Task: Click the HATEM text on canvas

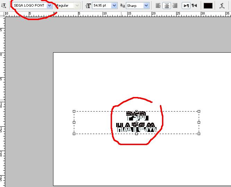Action: coord(136,127)
